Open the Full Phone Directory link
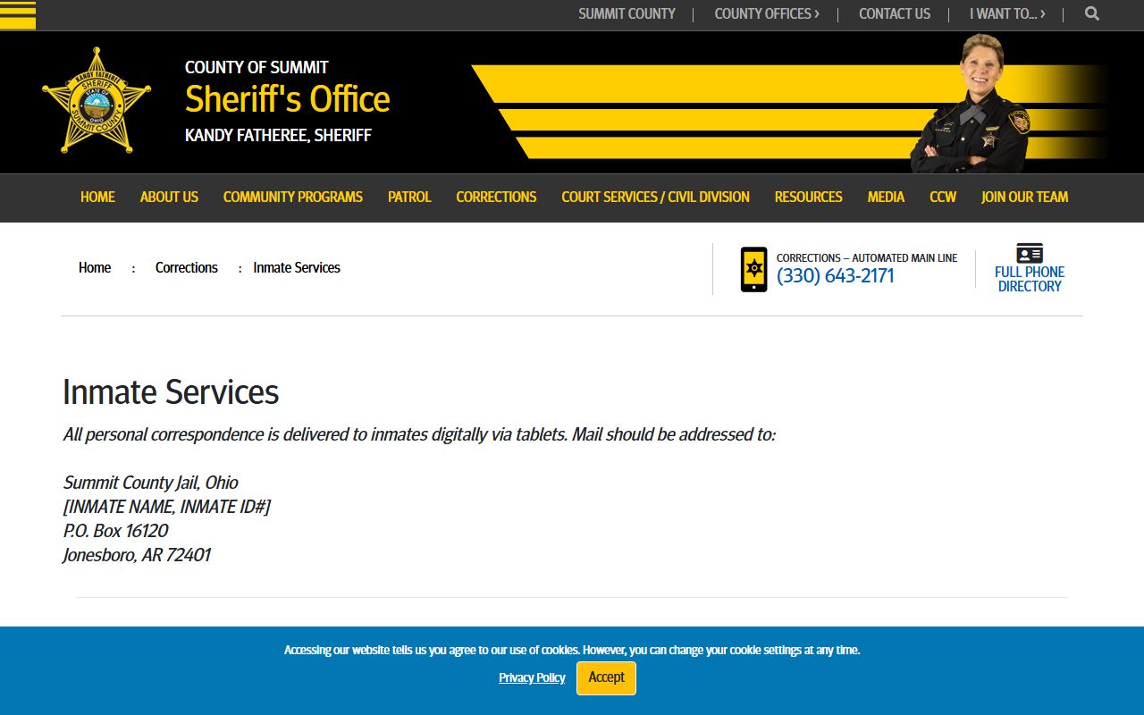 click(1030, 279)
